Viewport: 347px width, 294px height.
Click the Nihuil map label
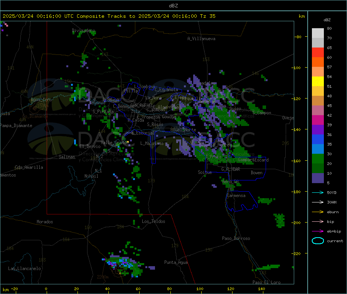pyautogui.click(x=91, y=176)
